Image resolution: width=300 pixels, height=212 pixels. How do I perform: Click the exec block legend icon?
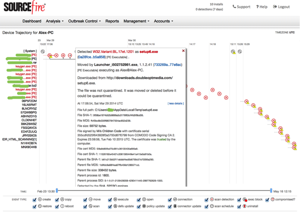click(245, 199)
